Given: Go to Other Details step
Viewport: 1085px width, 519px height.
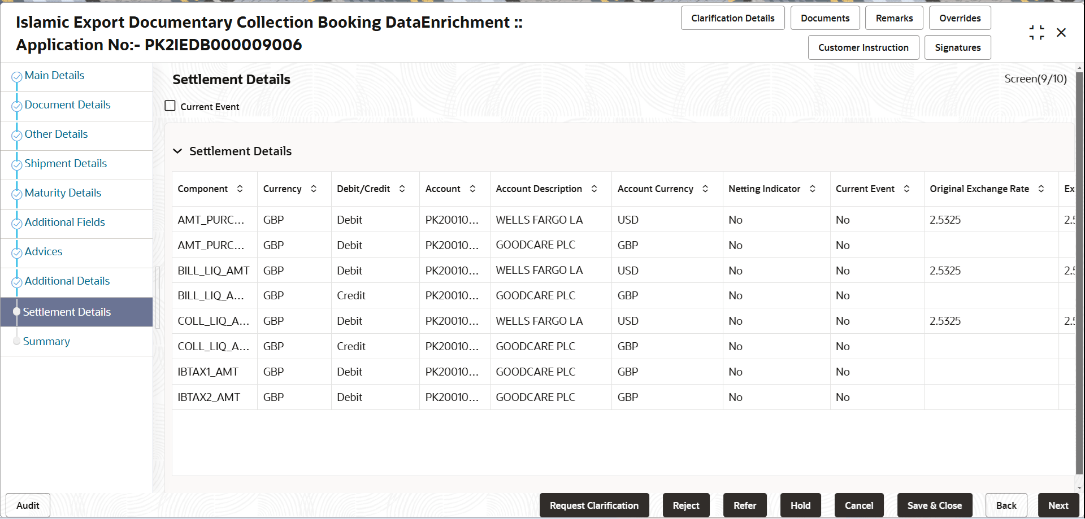Looking at the screenshot, I should (56, 134).
